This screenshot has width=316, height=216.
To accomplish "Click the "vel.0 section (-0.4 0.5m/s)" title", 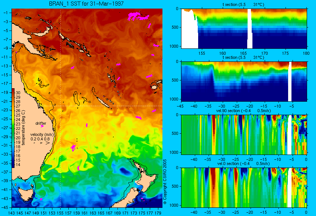I will pyautogui.click(x=243, y=163).
